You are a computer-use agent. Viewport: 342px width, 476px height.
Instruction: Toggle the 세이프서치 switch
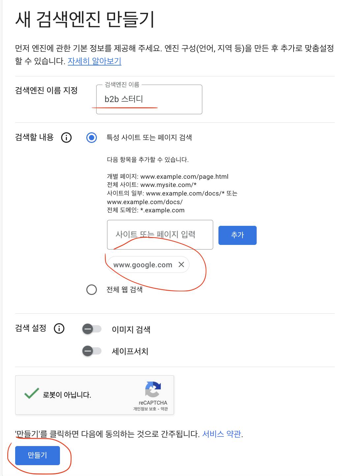92,351
